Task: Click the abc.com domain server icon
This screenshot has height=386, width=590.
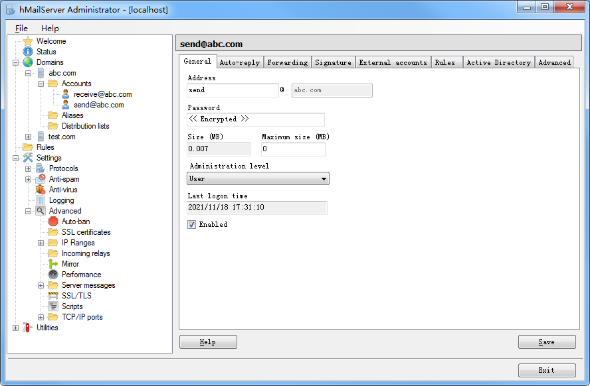Action: coord(41,73)
